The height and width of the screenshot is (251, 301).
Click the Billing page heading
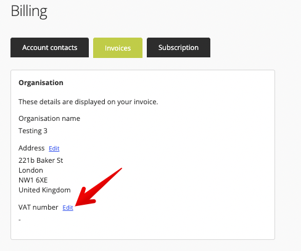[x=29, y=11]
